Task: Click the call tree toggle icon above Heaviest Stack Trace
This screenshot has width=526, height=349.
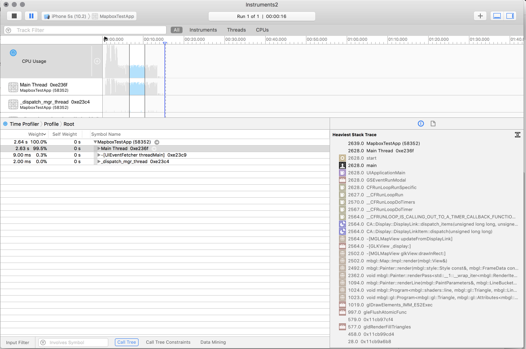Action: coord(517,135)
